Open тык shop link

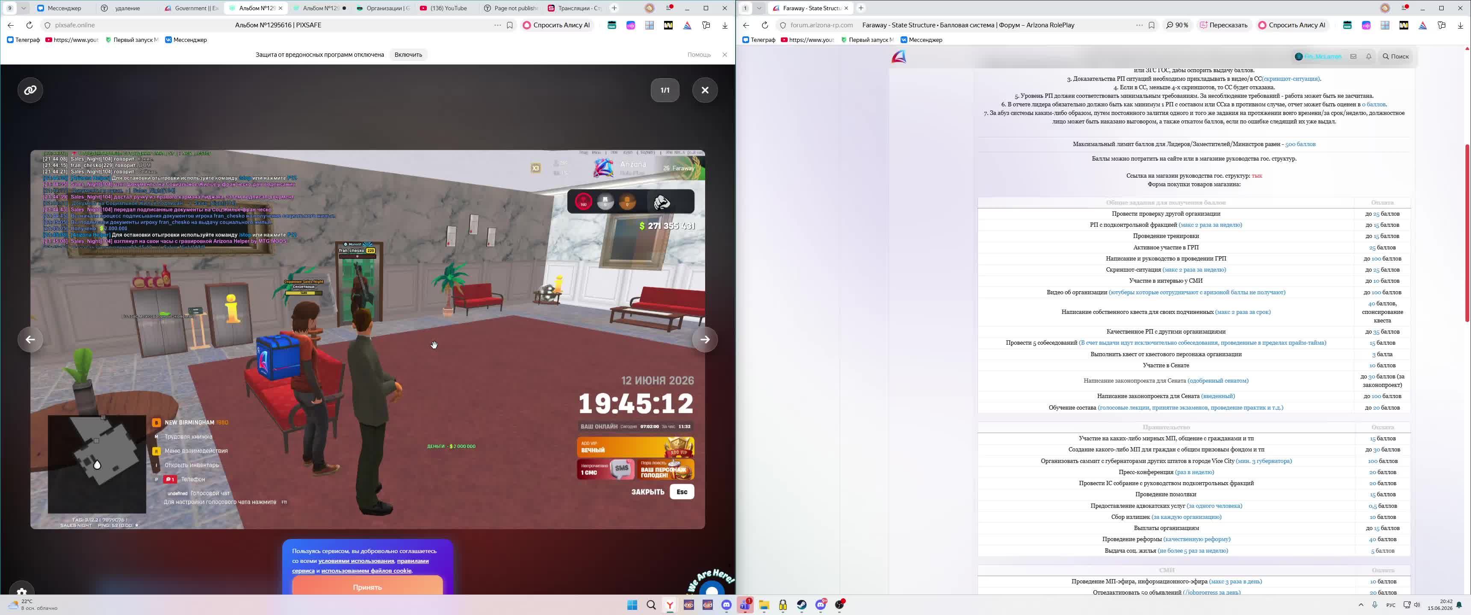pyautogui.click(x=1256, y=176)
